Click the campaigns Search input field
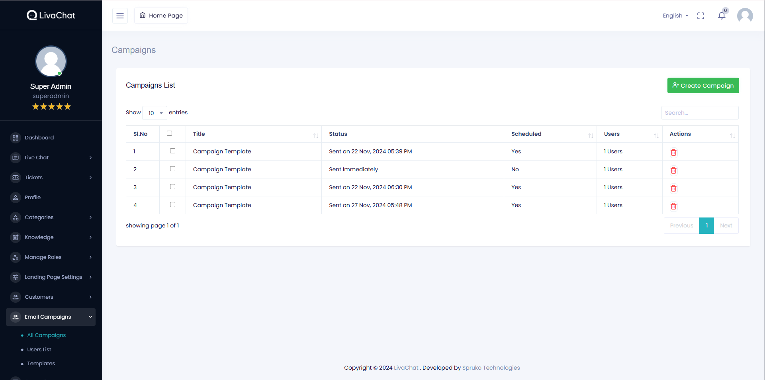Image resolution: width=765 pixels, height=380 pixels. coord(700,113)
